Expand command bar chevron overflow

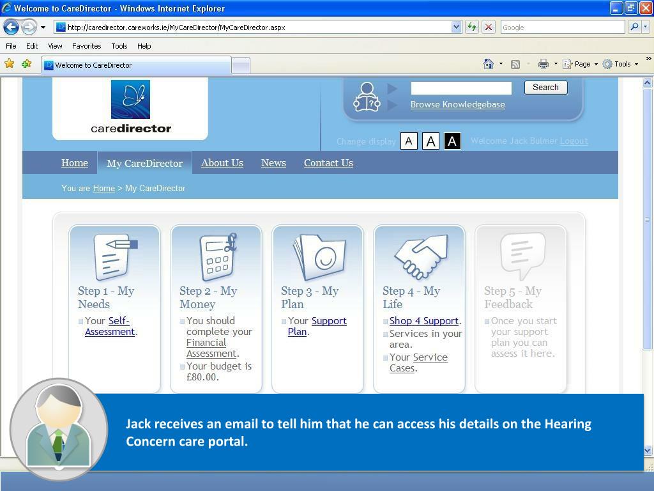click(649, 59)
